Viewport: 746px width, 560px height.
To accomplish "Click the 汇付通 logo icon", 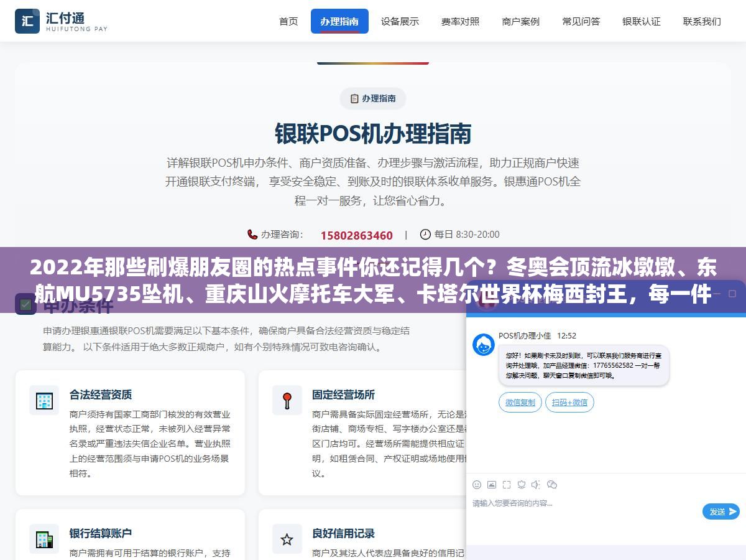I will (27, 21).
